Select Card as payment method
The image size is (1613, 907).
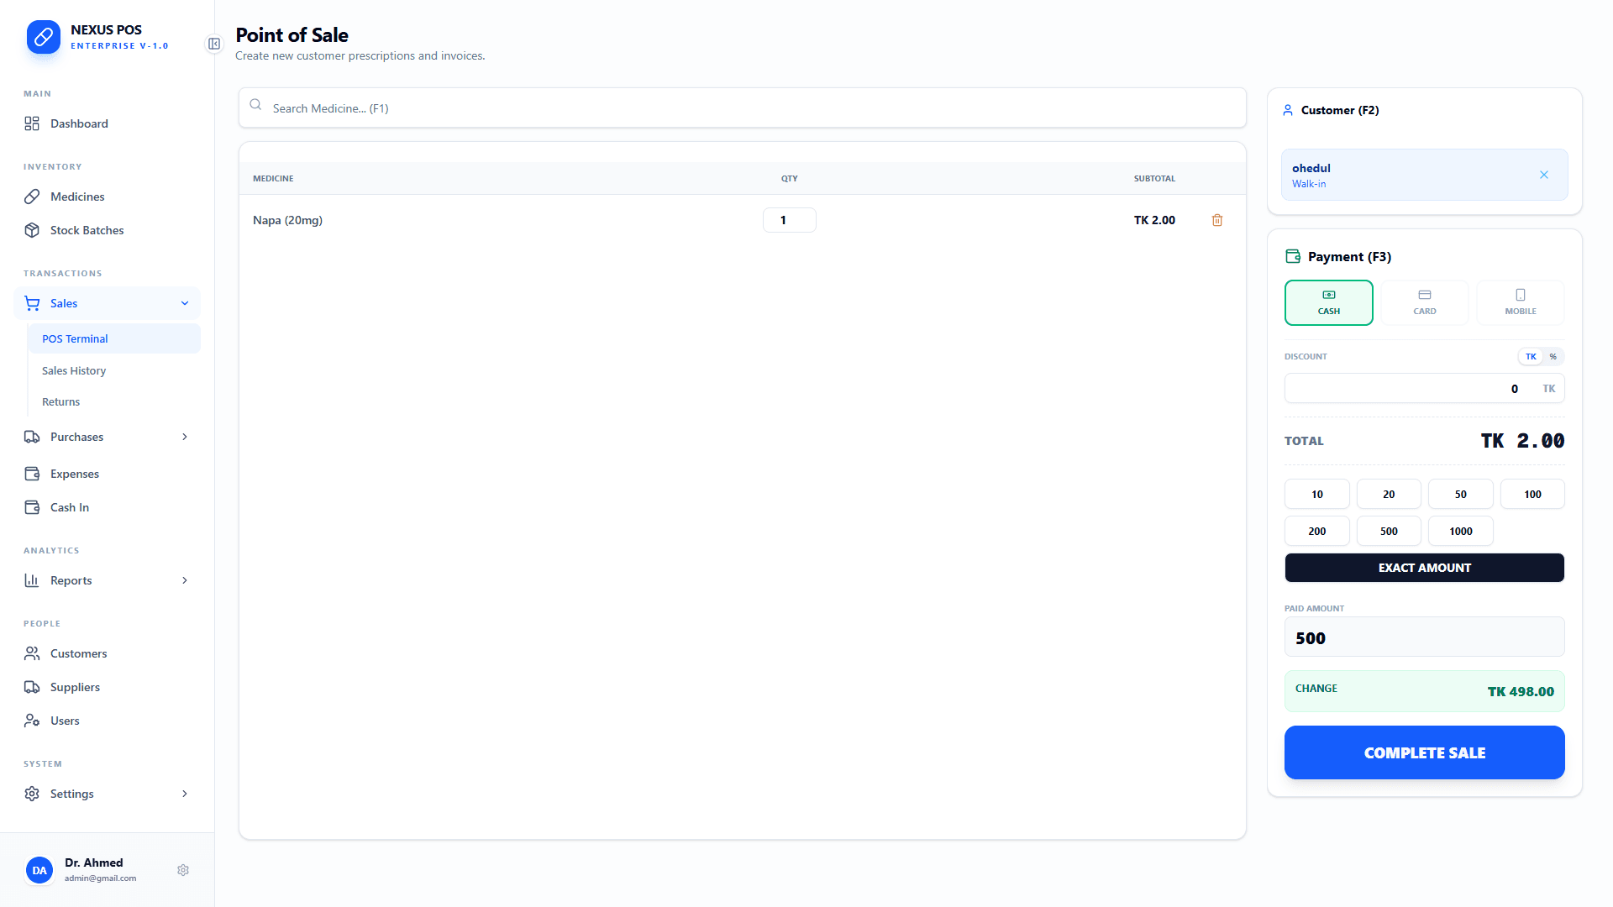click(1424, 301)
